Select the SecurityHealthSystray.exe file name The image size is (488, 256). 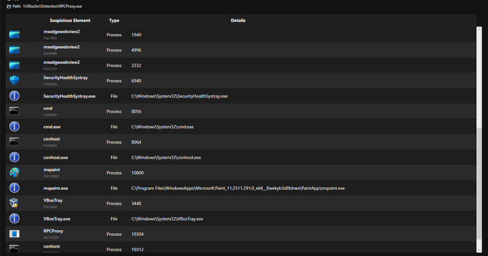[x=70, y=96]
